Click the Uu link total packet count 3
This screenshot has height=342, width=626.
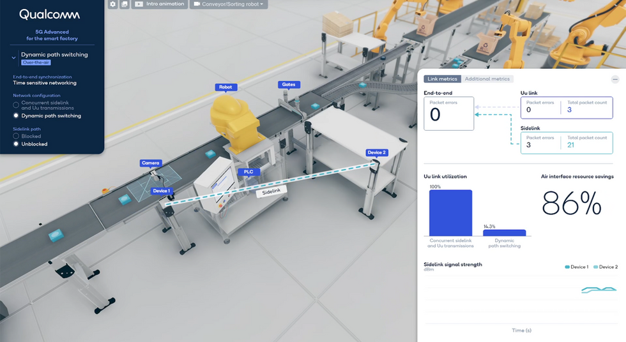coord(569,110)
